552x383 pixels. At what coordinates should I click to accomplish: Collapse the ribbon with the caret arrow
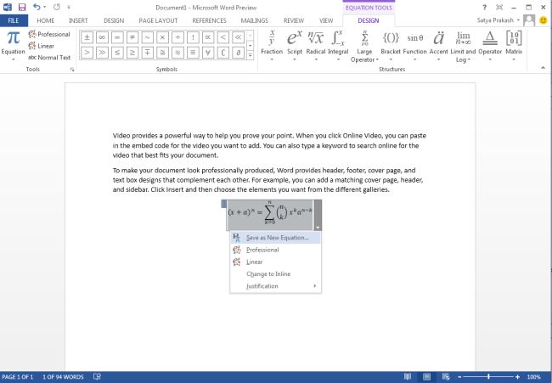pos(543,68)
